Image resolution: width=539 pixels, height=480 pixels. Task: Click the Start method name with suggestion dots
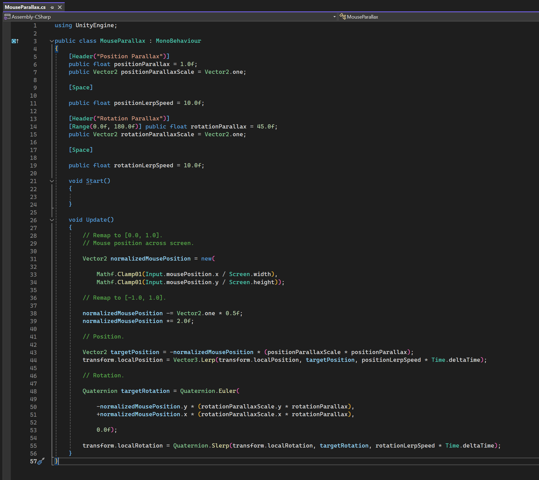click(x=94, y=181)
